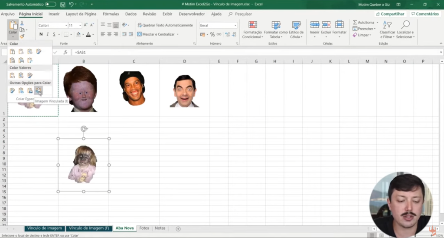
Task: Pick the Paste Link option
Action: coord(21,90)
